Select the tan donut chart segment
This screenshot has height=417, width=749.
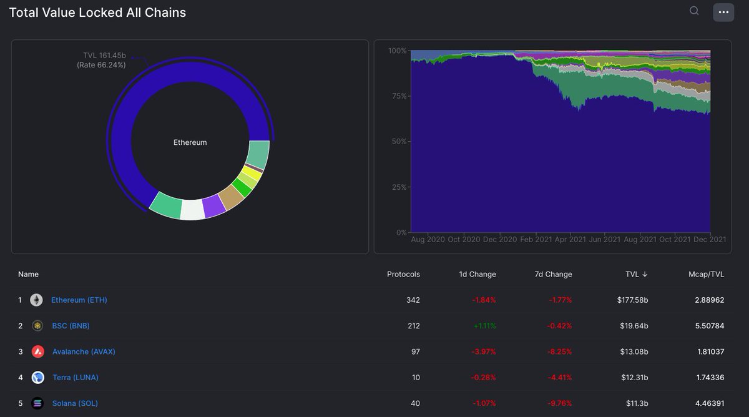(x=232, y=197)
